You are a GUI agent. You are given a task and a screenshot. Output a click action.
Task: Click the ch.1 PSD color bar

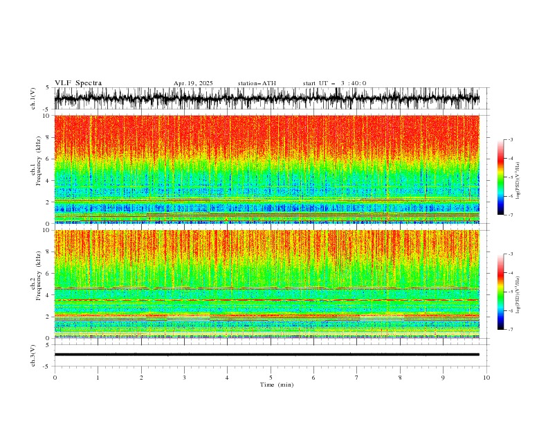(500, 177)
